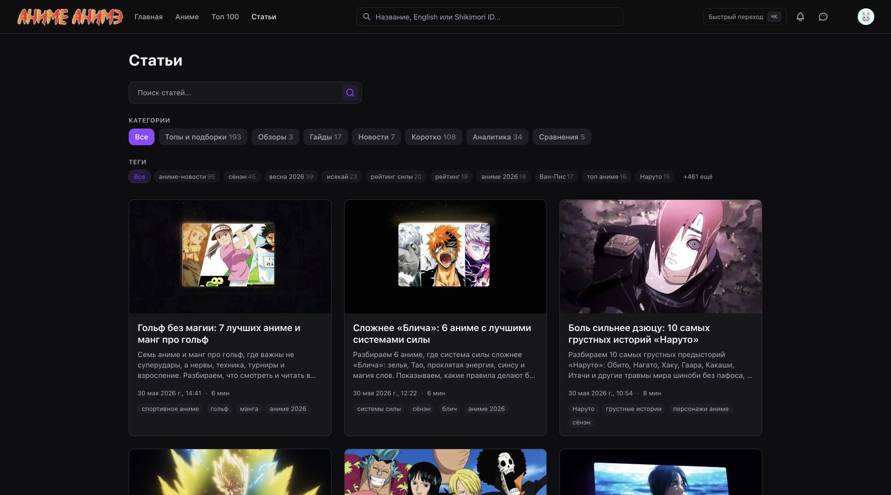Click аниме 2026 tag on the golf card

(288, 409)
